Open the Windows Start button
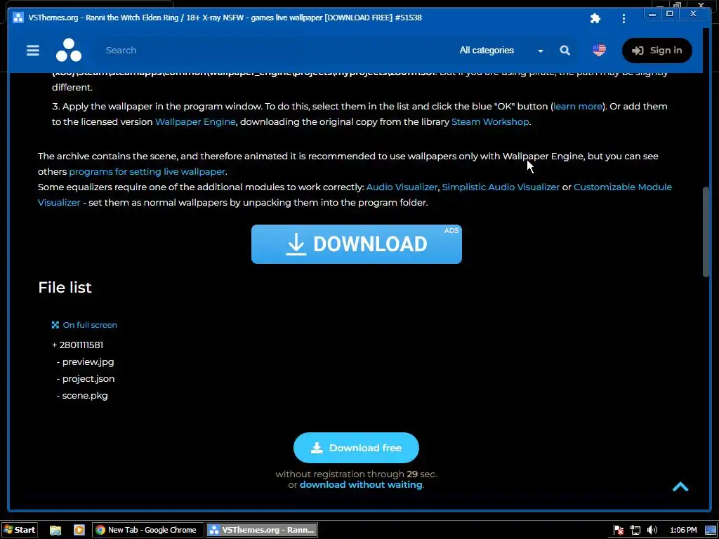719x539 pixels. (19, 530)
